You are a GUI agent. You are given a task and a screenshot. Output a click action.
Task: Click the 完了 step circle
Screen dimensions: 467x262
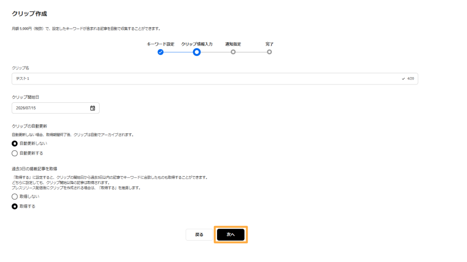269,52
